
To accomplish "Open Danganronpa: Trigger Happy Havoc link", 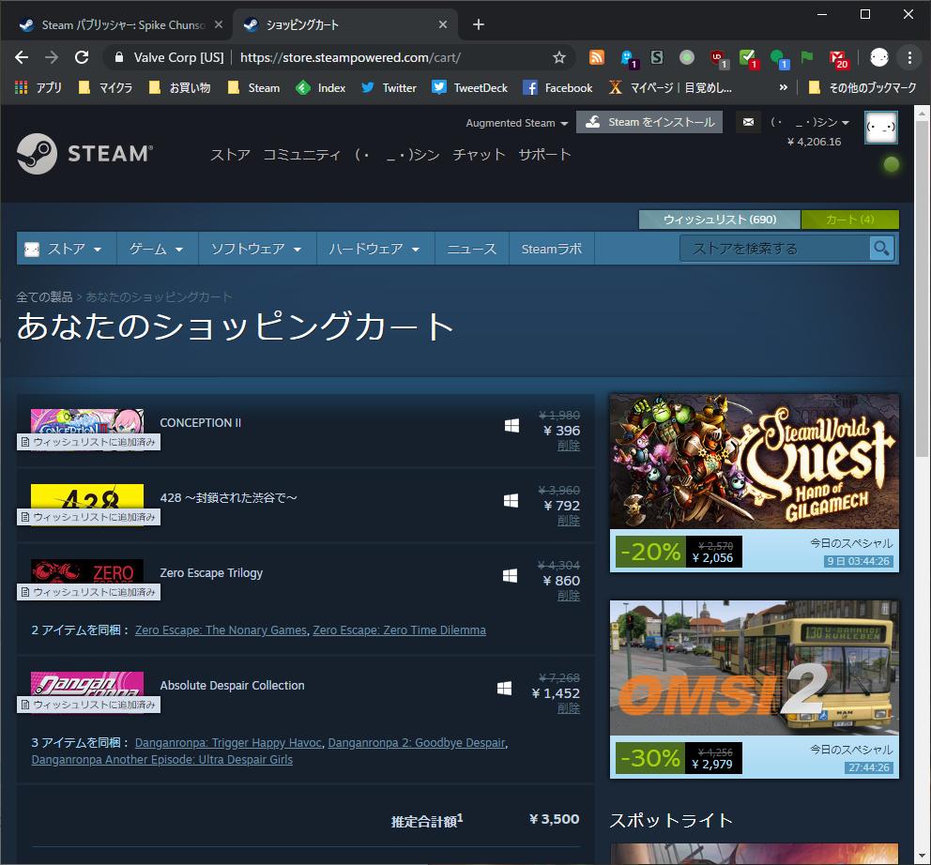I will [228, 743].
